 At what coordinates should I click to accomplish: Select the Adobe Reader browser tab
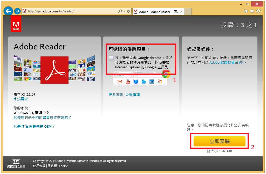158,12
